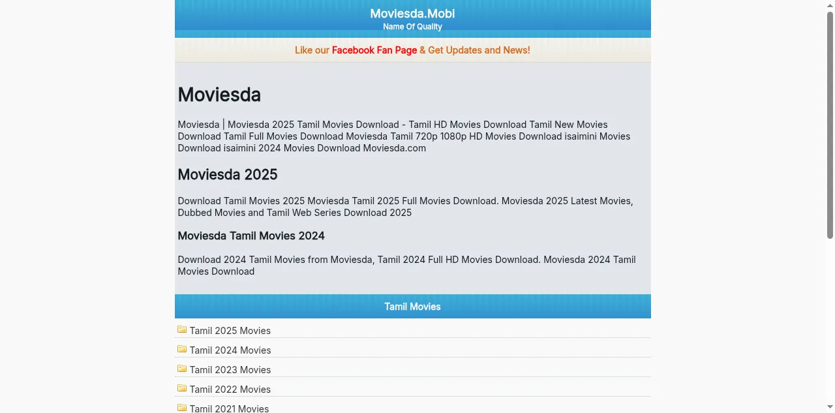Click the scrollbar up arrow
This screenshot has height=413, width=835.
click(x=830, y=5)
